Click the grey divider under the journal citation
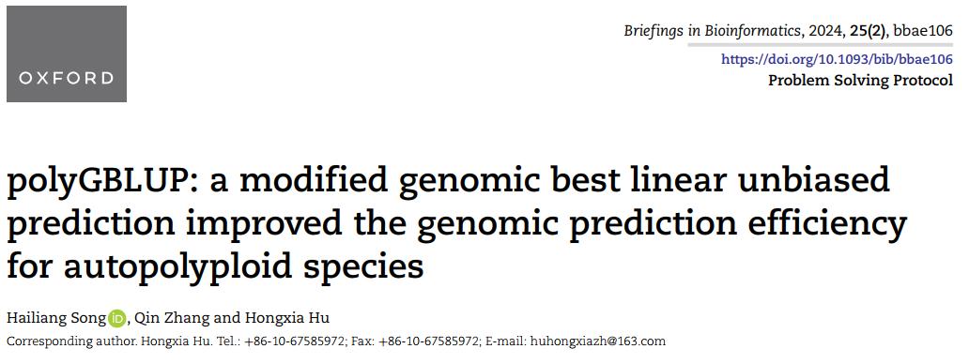Viewport: 969px width, 364px height. (x=820, y=45)
